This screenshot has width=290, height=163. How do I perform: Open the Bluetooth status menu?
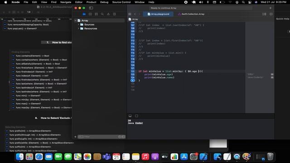(208, 2)
